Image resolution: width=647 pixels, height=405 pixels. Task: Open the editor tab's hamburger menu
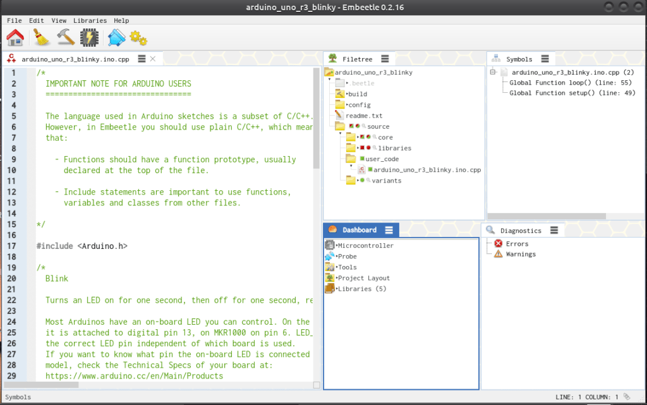pyautogui.click(x=142, y=59)
